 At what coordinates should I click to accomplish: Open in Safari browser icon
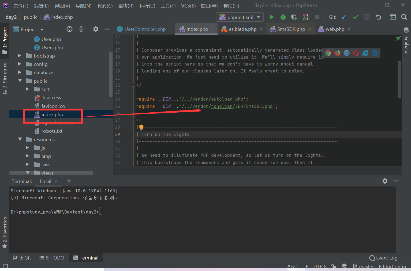pyautogui.click(x=346, y=53)
